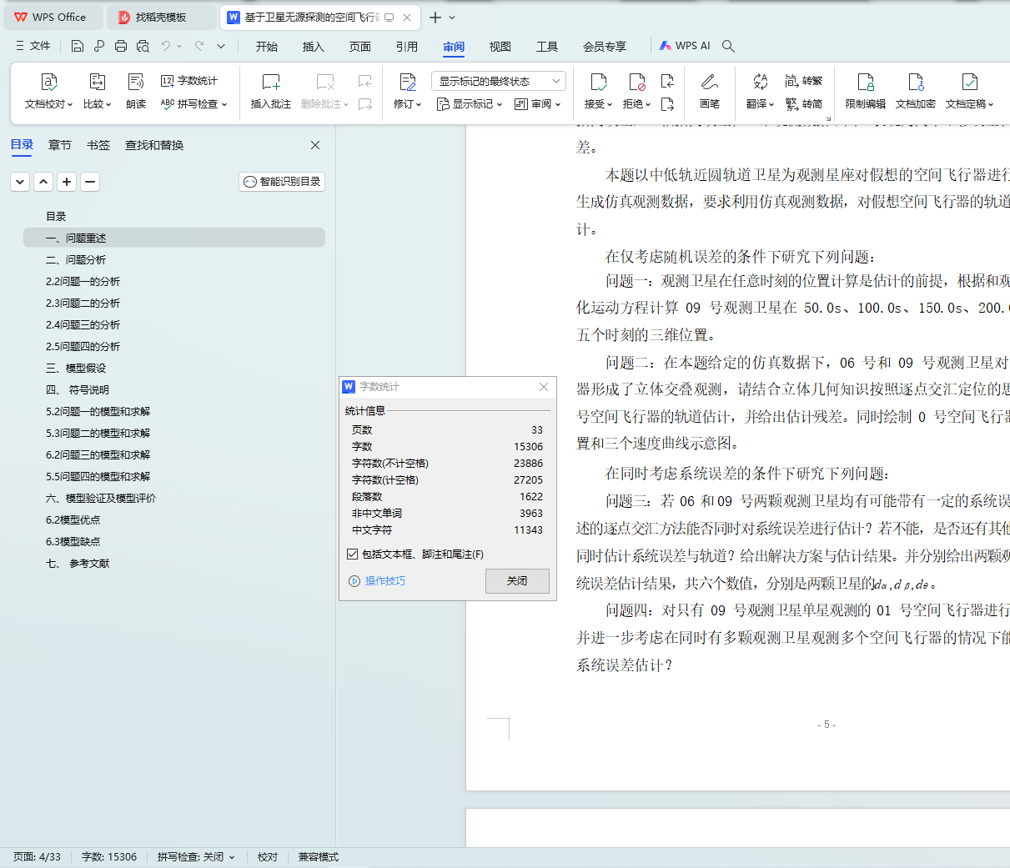Click the 文档加密 icon
The height and width of the screenshot is (868, 1010).
(x=916, y=82)
